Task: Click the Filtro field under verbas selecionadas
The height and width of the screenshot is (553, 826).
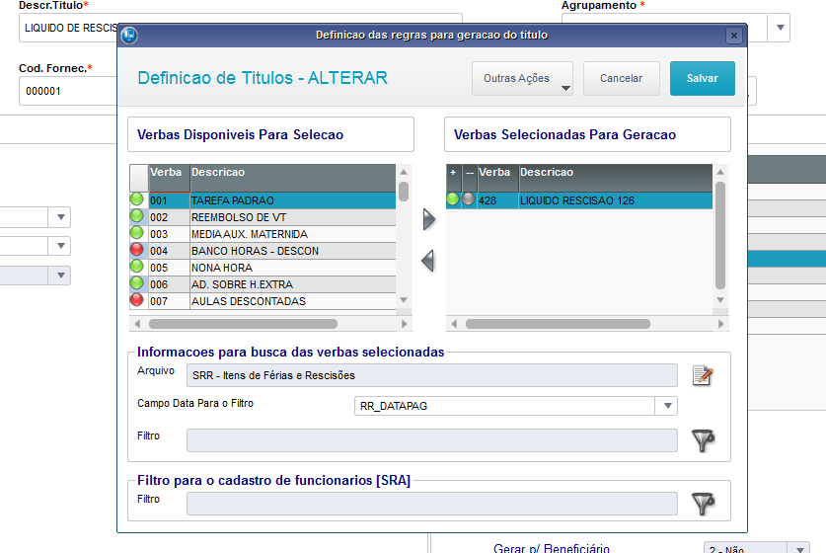Action: (x=432, y=440)
